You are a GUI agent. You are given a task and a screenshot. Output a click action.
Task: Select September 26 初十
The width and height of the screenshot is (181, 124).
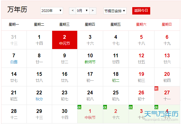(x=141, y=95)
